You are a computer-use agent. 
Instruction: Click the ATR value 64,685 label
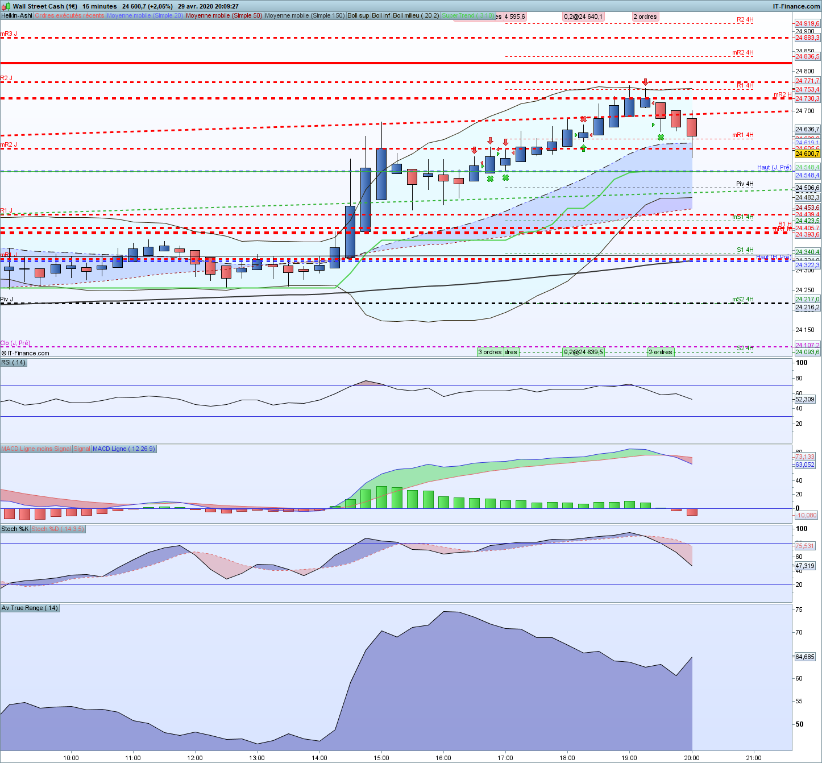pyautogui.click(x=805, y=657)
